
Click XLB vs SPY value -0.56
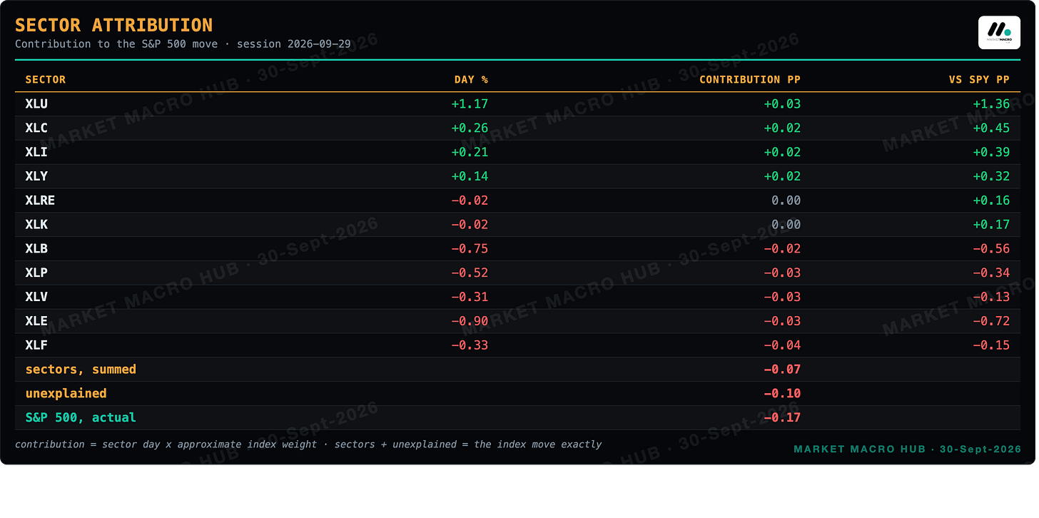991,249
